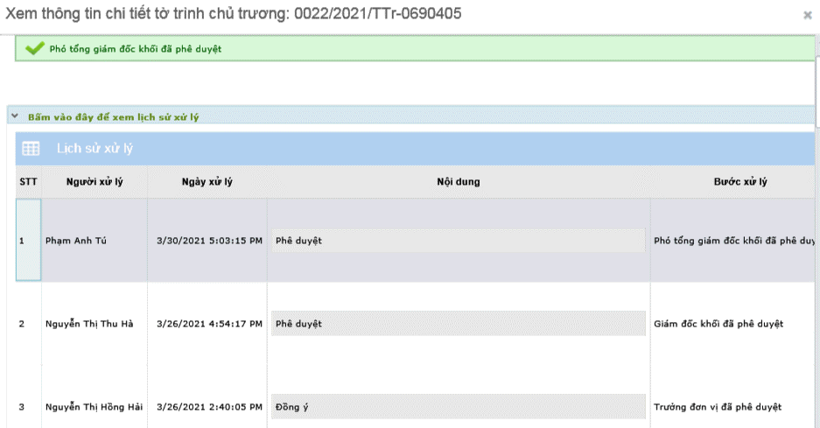
Task: Click the table grid icon beside Lịch sử xử lý
Action: tap(31, 149)
